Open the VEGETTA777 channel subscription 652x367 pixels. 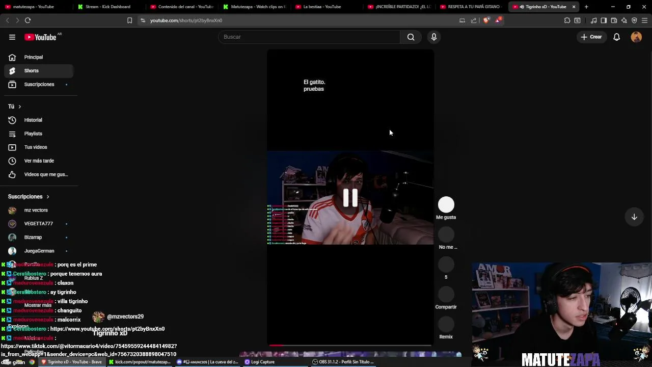pos(39,223)
